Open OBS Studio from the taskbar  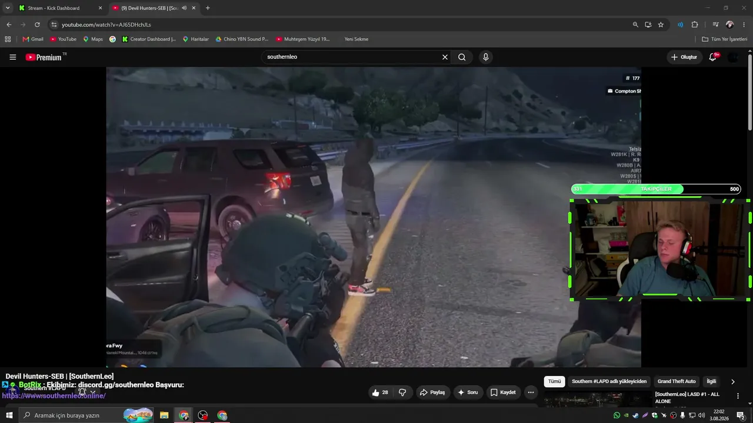203,415
